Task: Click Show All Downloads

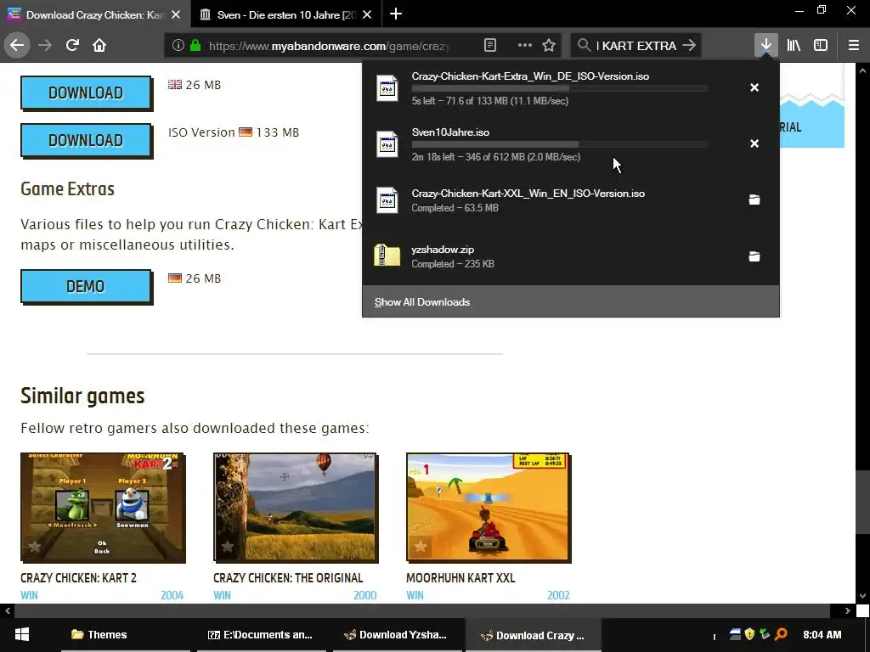Action: (x=422, y=302)
